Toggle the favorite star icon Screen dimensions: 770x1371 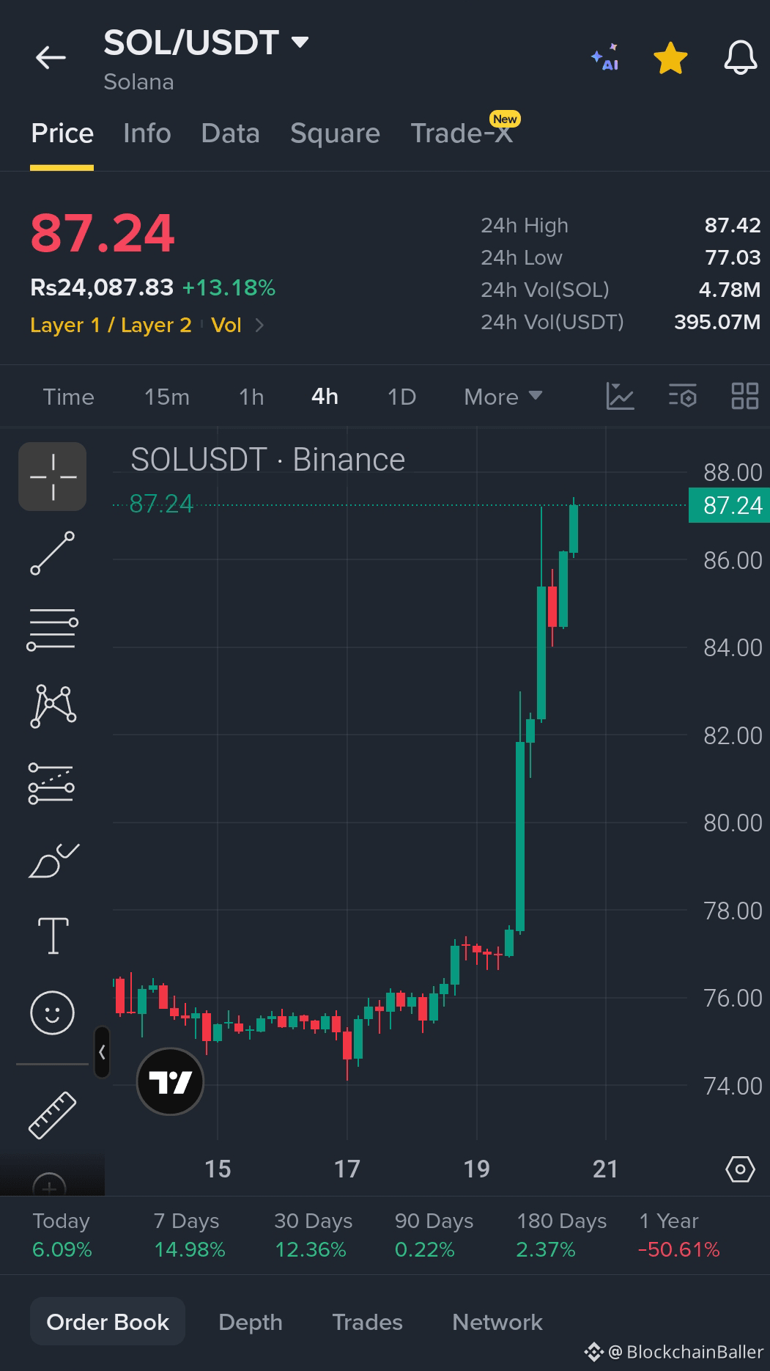pos(670,58)
